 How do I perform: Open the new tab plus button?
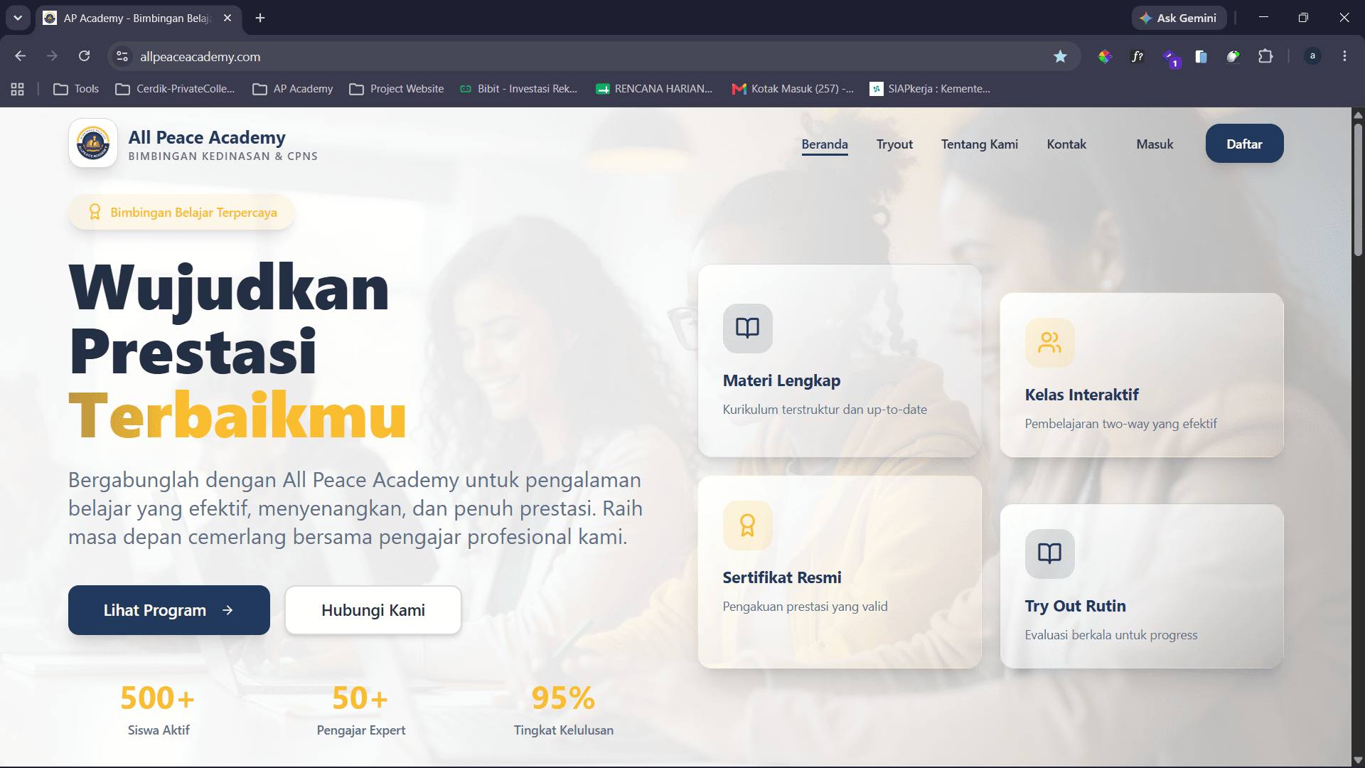point(260,18)
